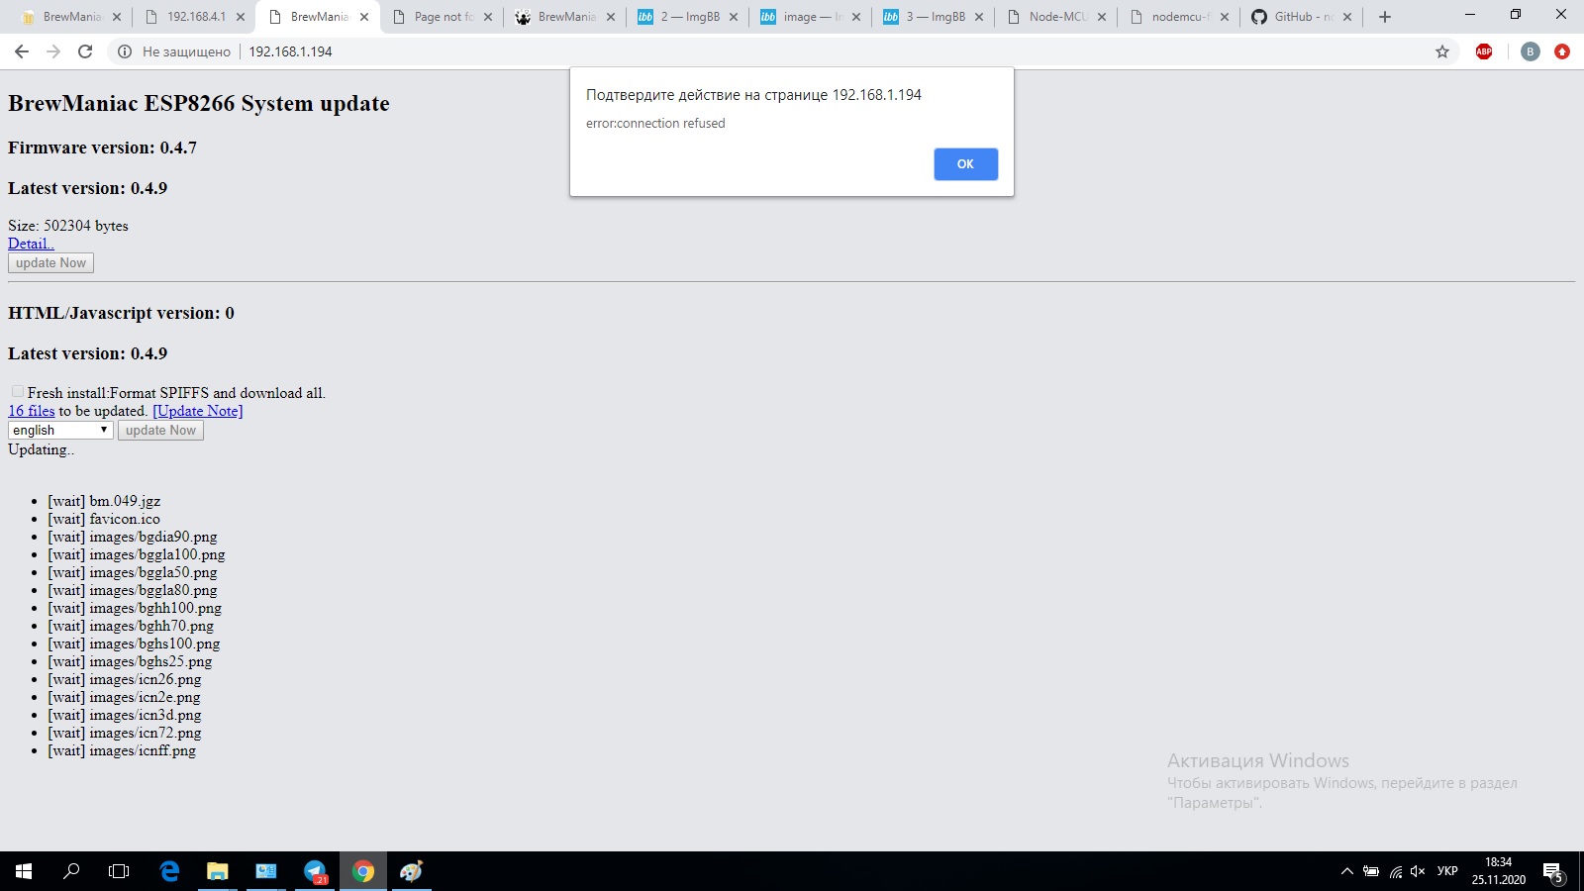
Task: Select the Size: 502304 bytes text
Action: click(x=68, y=226)
